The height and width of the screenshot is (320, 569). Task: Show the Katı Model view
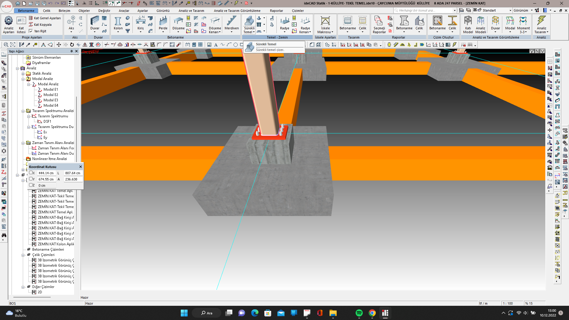[468, 25]
